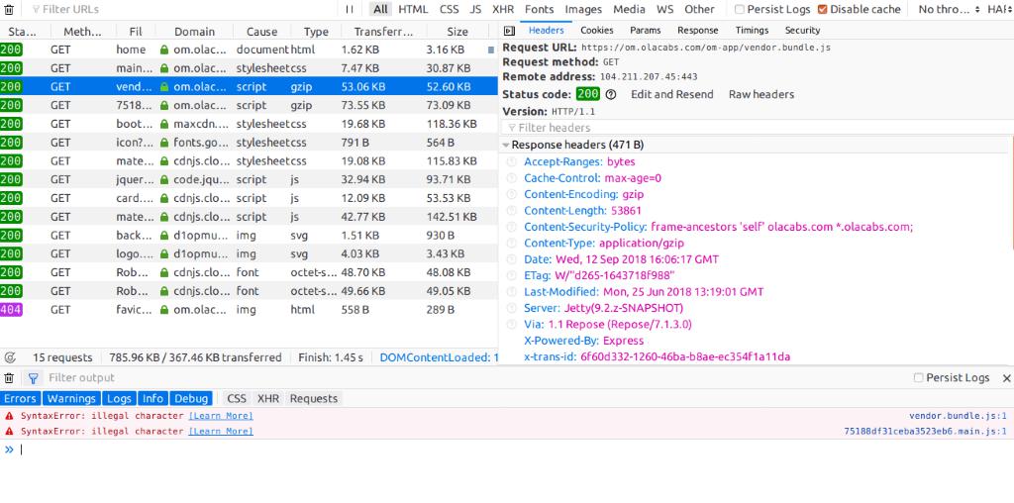Viewport: 1014px width, 503px height.
Task: Click the error icon for vendor.bundle.js error
Action: click(x=9, y=416)
